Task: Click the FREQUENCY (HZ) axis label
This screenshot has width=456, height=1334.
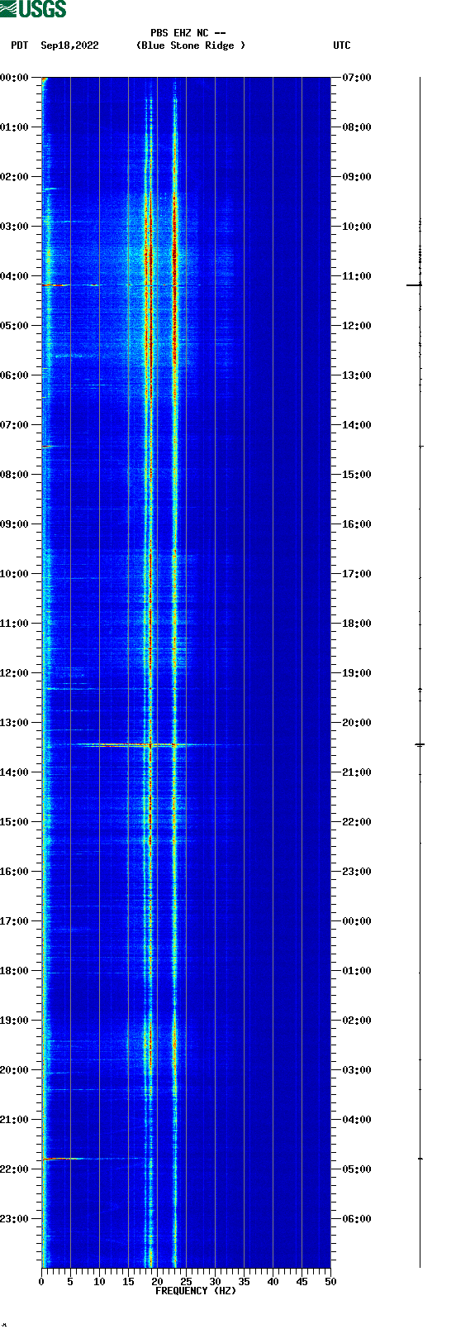Action: 196,1291
